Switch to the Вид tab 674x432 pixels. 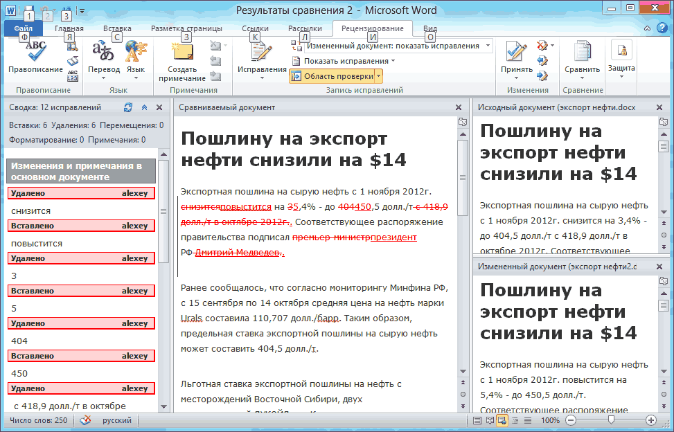(430, 28)
